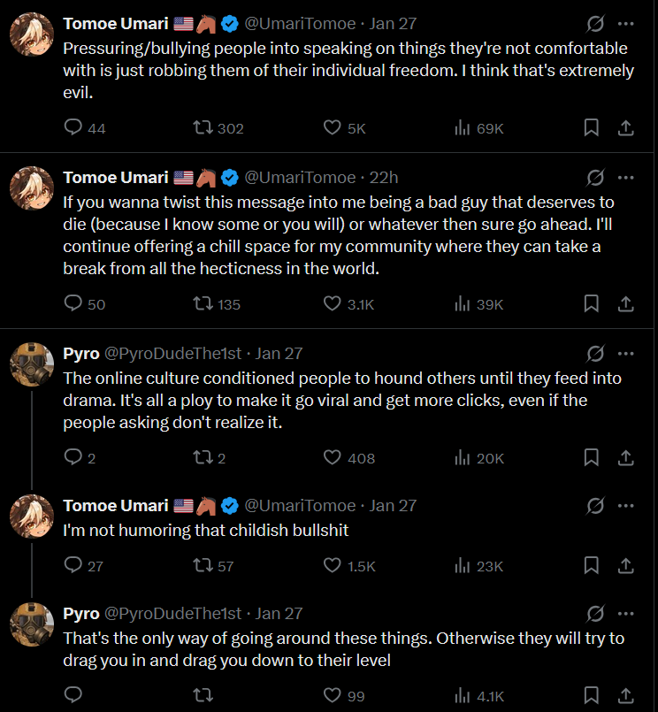Open more options on the 22h tweet
Viewport: 658px width, 712px height.
(625, 176)
